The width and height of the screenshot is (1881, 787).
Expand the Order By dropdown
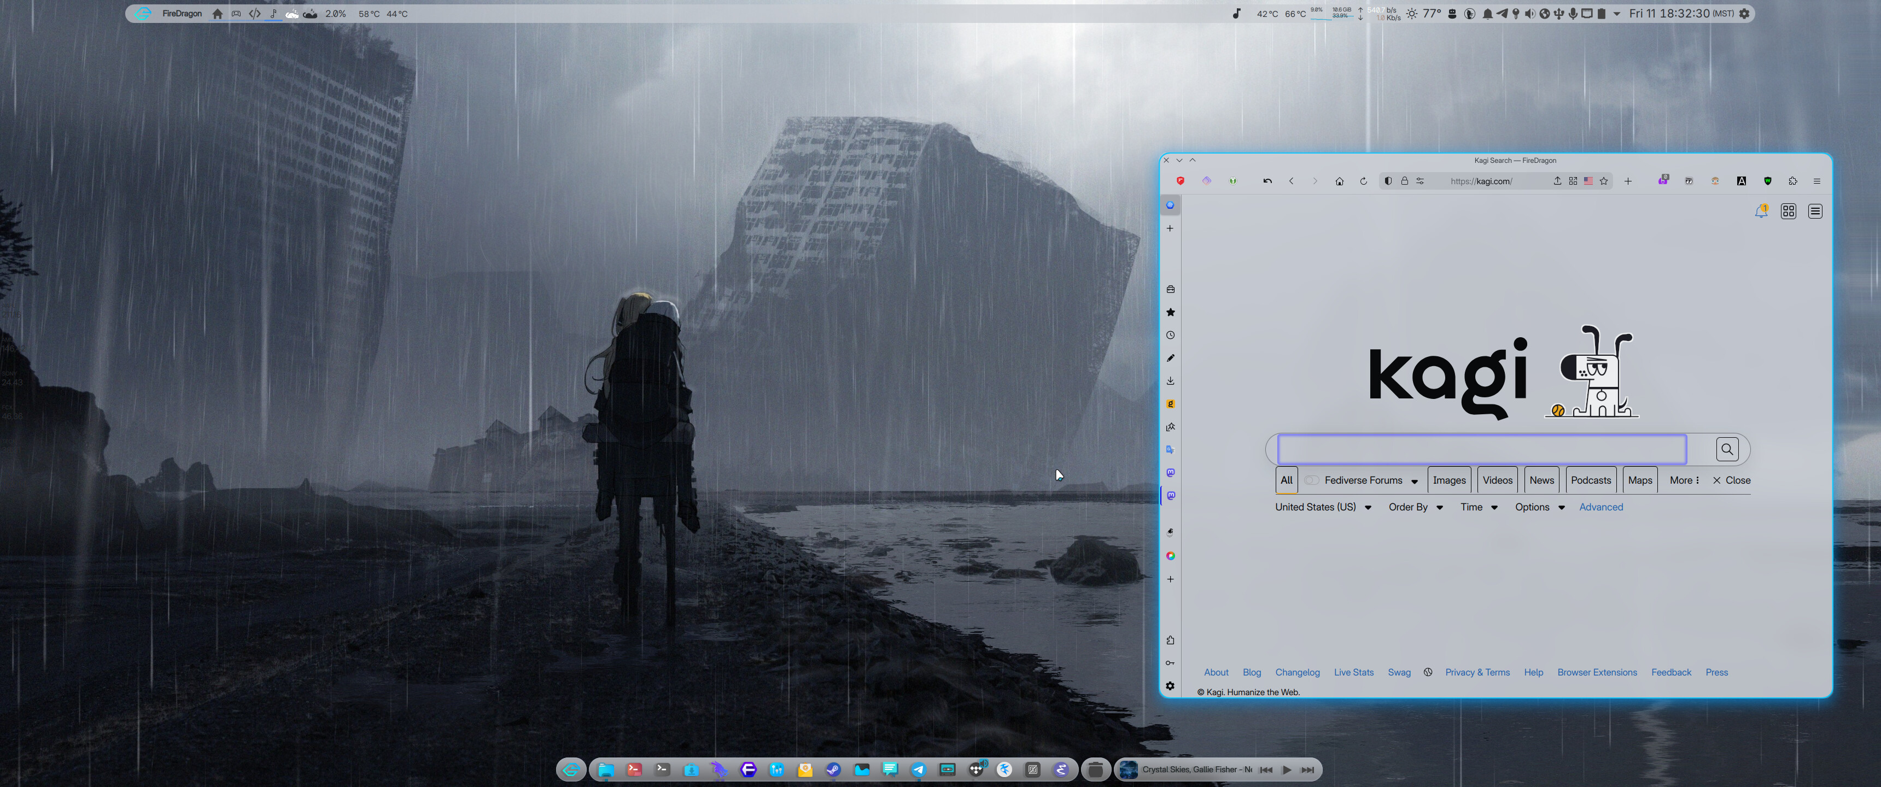coord(1415,507)
